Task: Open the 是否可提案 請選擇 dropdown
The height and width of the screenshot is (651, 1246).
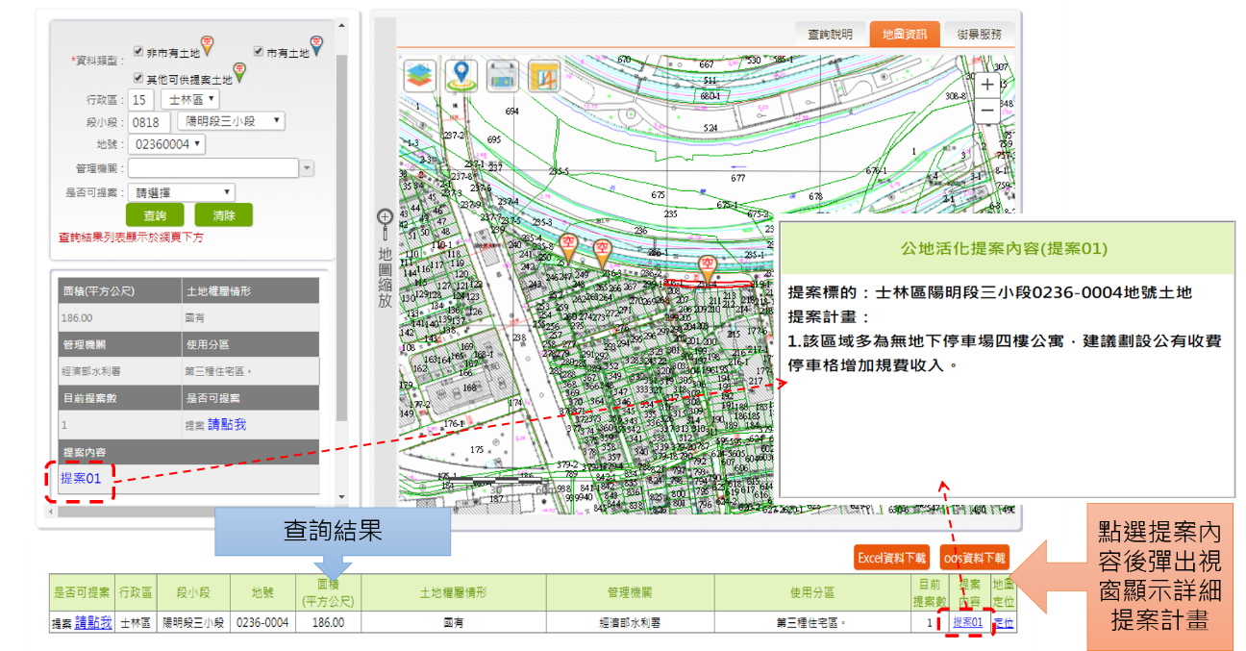Action: pyautogui.click(x=181, y=193)
